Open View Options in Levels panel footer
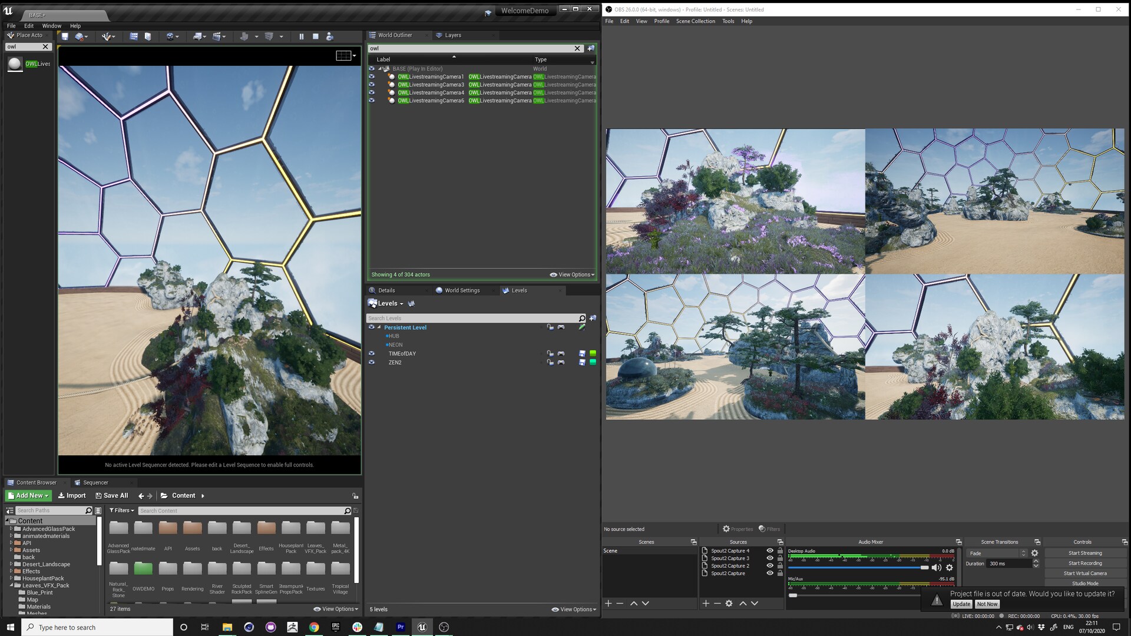 pyautogui.click(x=574, y=609)
